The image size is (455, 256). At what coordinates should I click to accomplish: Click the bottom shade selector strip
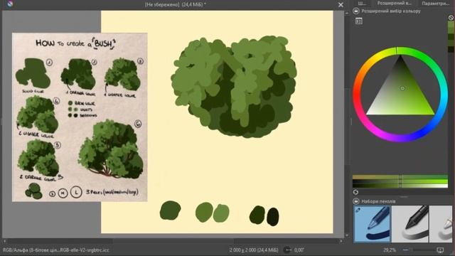(x=400, y=186)
